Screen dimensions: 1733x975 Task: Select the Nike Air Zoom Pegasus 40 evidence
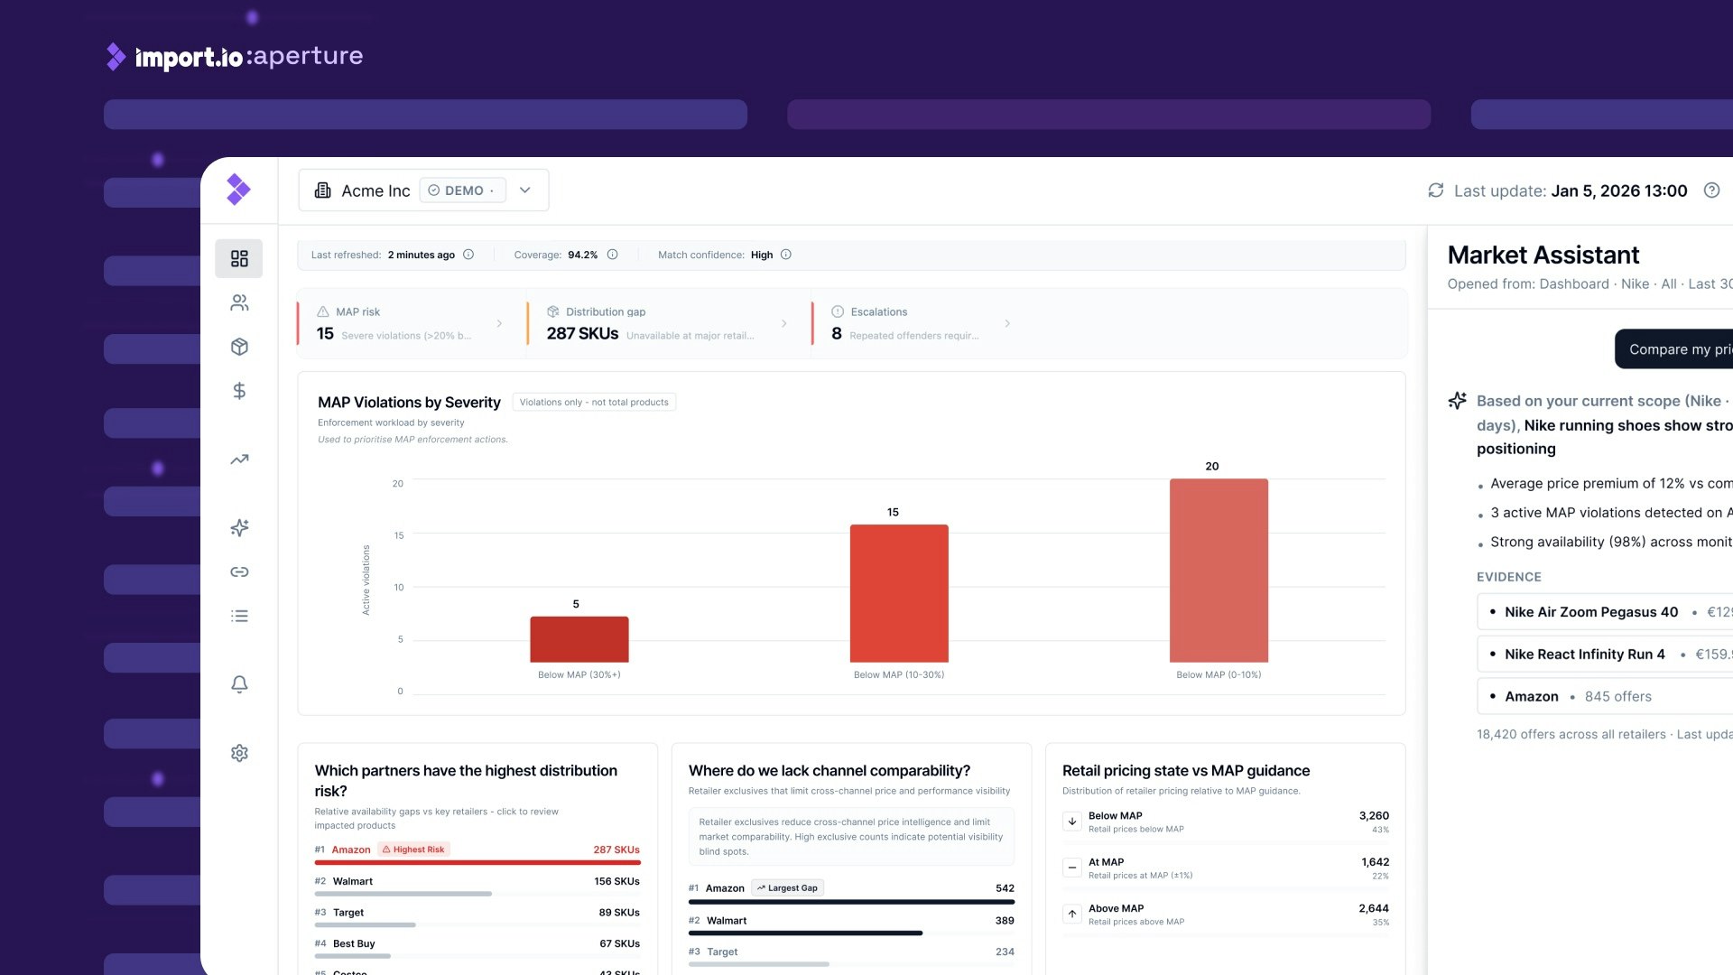pyautogui.click(x=1590, y=612)
